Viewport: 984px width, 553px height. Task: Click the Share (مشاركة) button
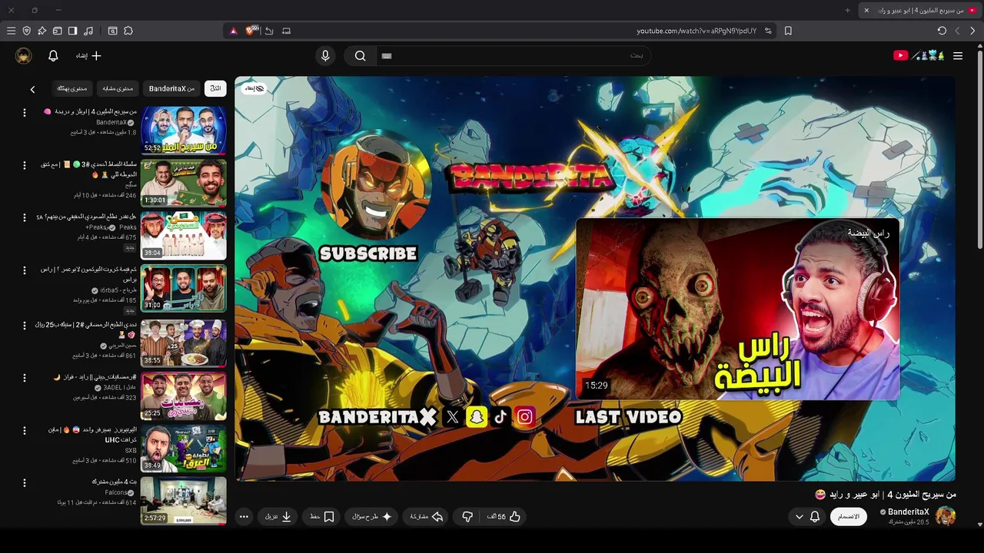[427, 517]
